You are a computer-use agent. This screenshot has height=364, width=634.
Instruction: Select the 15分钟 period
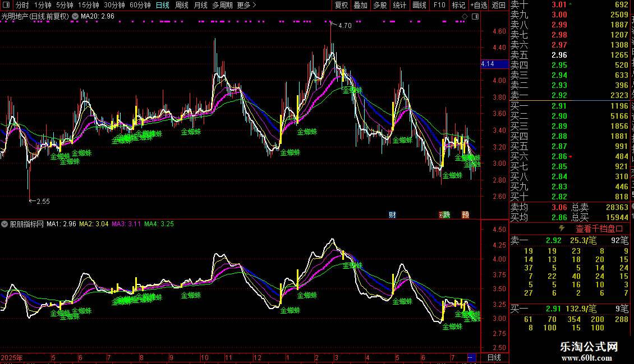click(x=89, y=5)
